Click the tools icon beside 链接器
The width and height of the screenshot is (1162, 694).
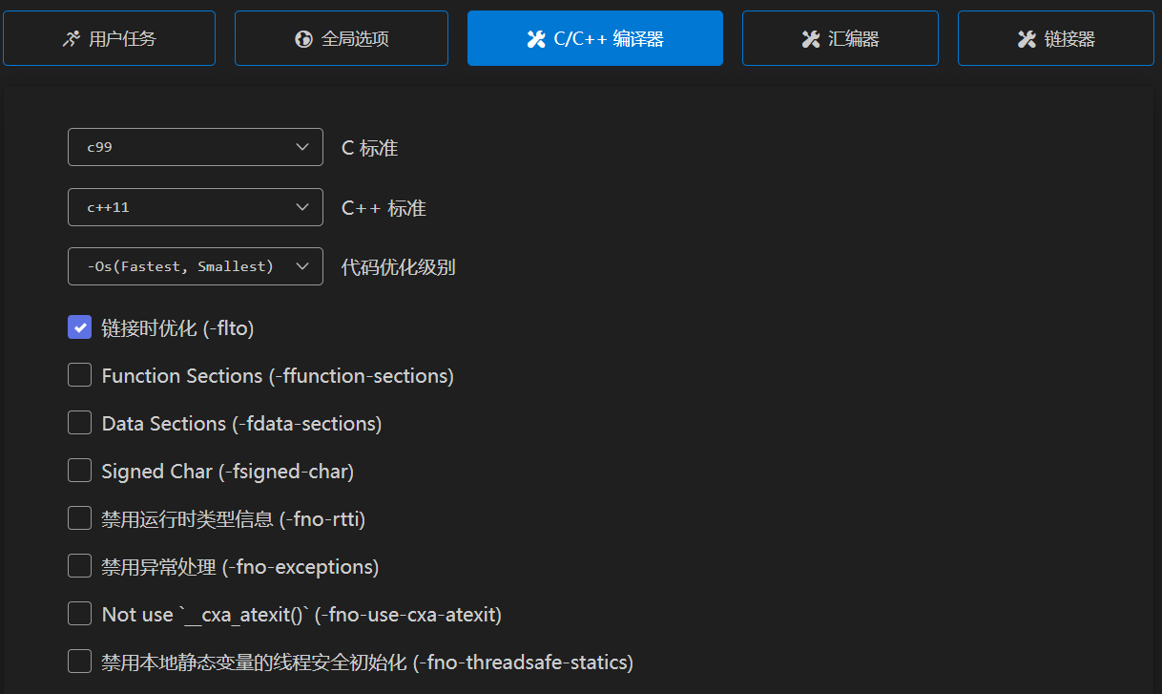[1027, 39]
